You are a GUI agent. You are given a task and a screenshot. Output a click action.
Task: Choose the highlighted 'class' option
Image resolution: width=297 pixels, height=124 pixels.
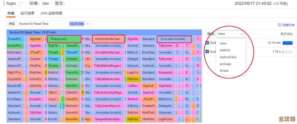coord(223,43)
